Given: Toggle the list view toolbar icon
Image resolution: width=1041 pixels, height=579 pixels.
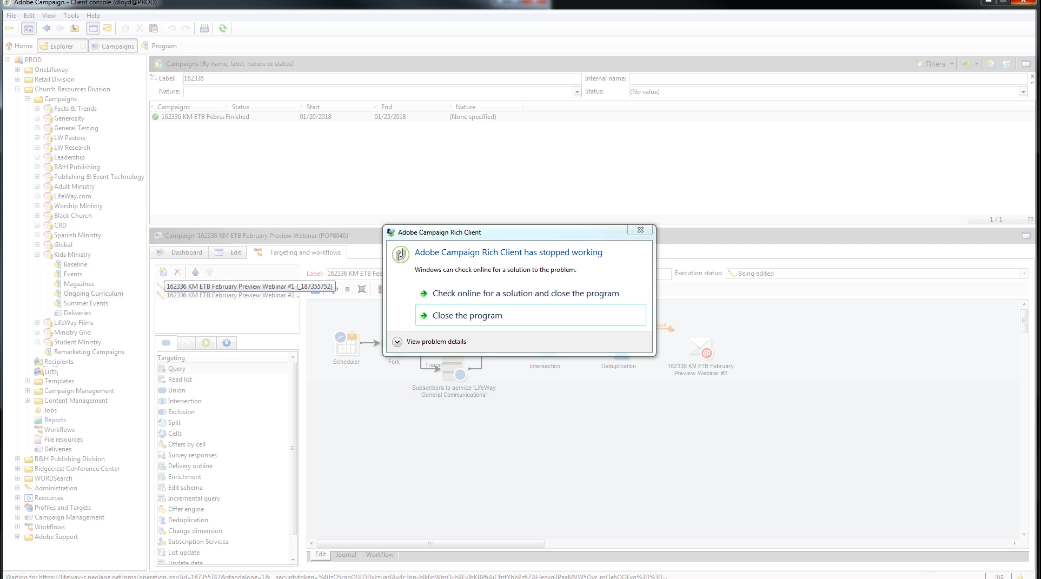Looking at the screenshot, I should coord(93,28).
